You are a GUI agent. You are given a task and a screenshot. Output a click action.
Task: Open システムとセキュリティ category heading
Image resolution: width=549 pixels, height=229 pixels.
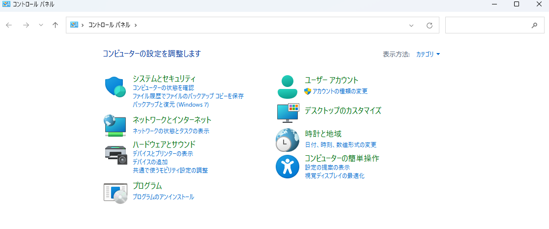tap(164, 79)
